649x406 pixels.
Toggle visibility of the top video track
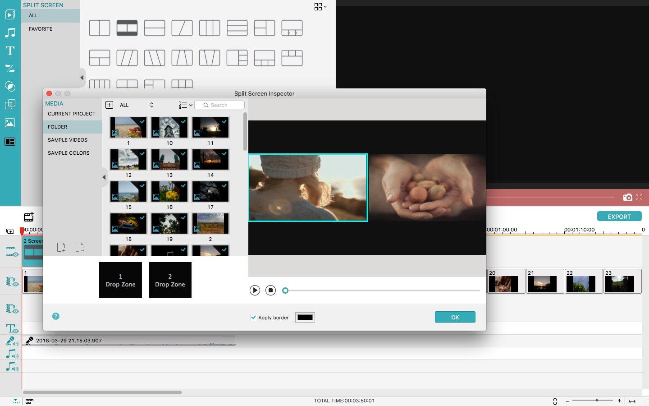pos(12,252)
